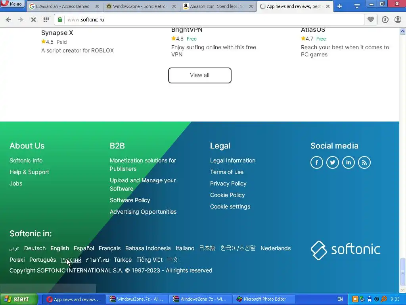
Task: Select Italiano language
Action: tap(185, 248)
